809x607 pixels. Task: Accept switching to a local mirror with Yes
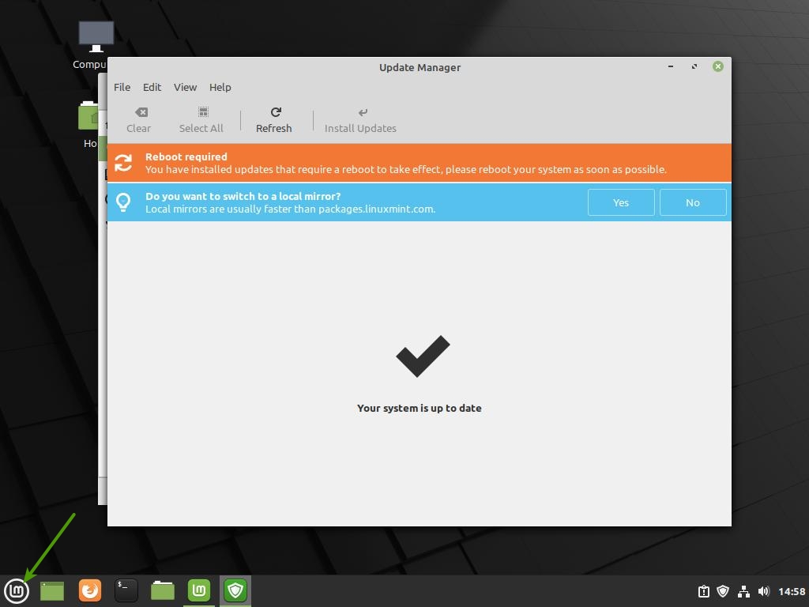[x=621, y=202]
